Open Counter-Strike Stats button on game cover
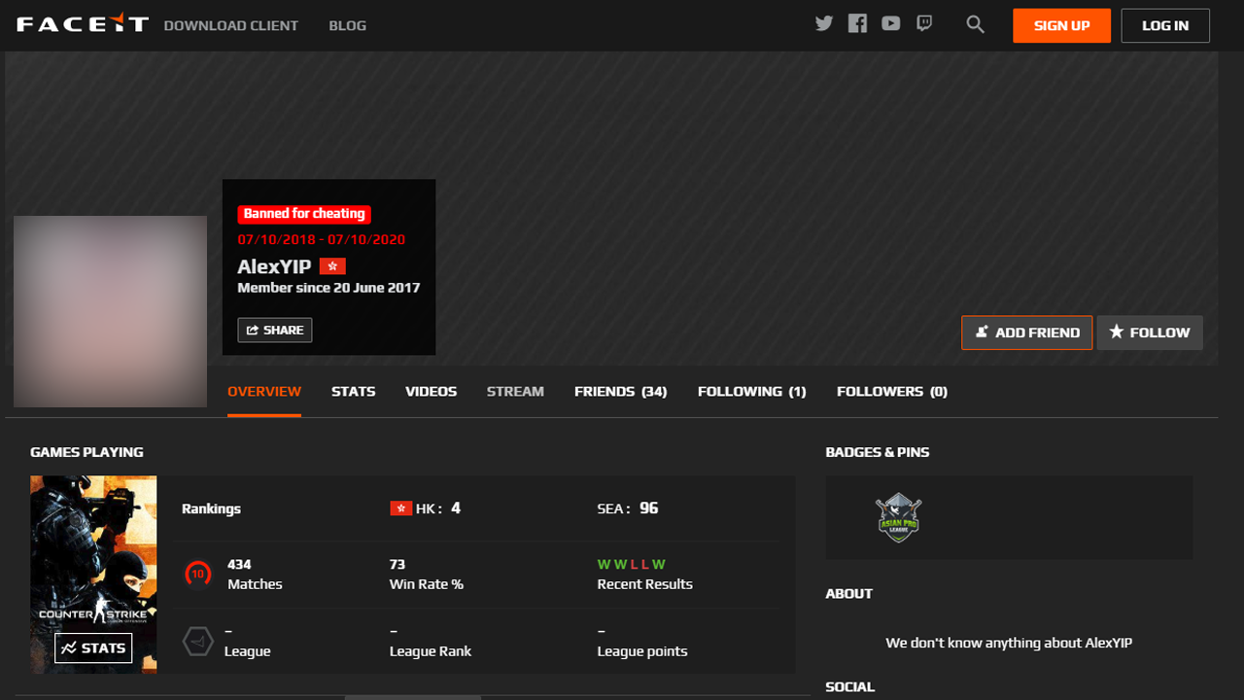1244x700 pixels. pyautogui.click(x=93, y=648)
